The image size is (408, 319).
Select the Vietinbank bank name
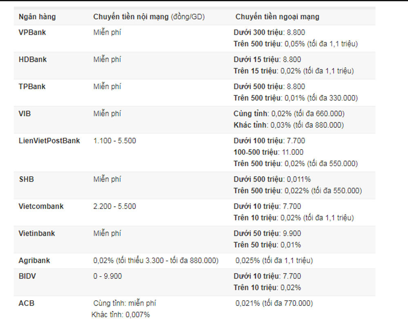(37, 233)
